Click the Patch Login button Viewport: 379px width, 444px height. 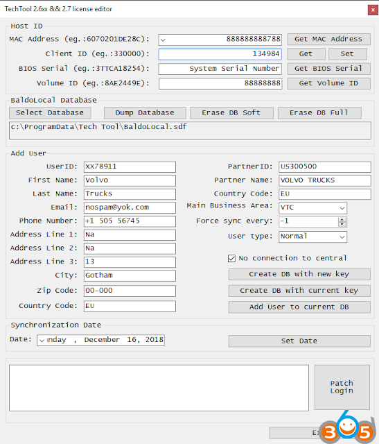click(342, 387)
